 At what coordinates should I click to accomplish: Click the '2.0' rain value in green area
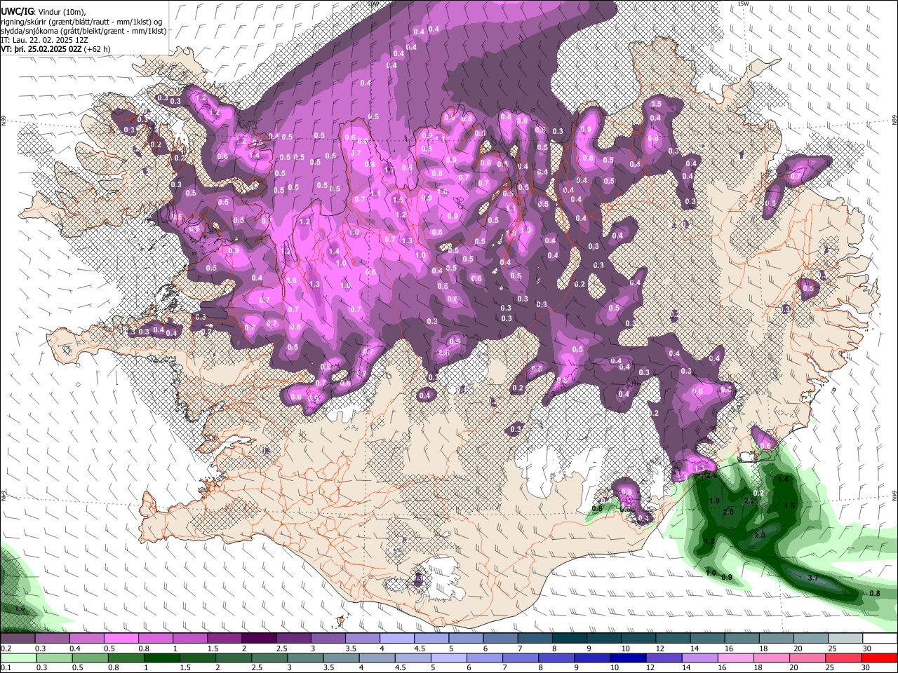(x=728, y=512)
